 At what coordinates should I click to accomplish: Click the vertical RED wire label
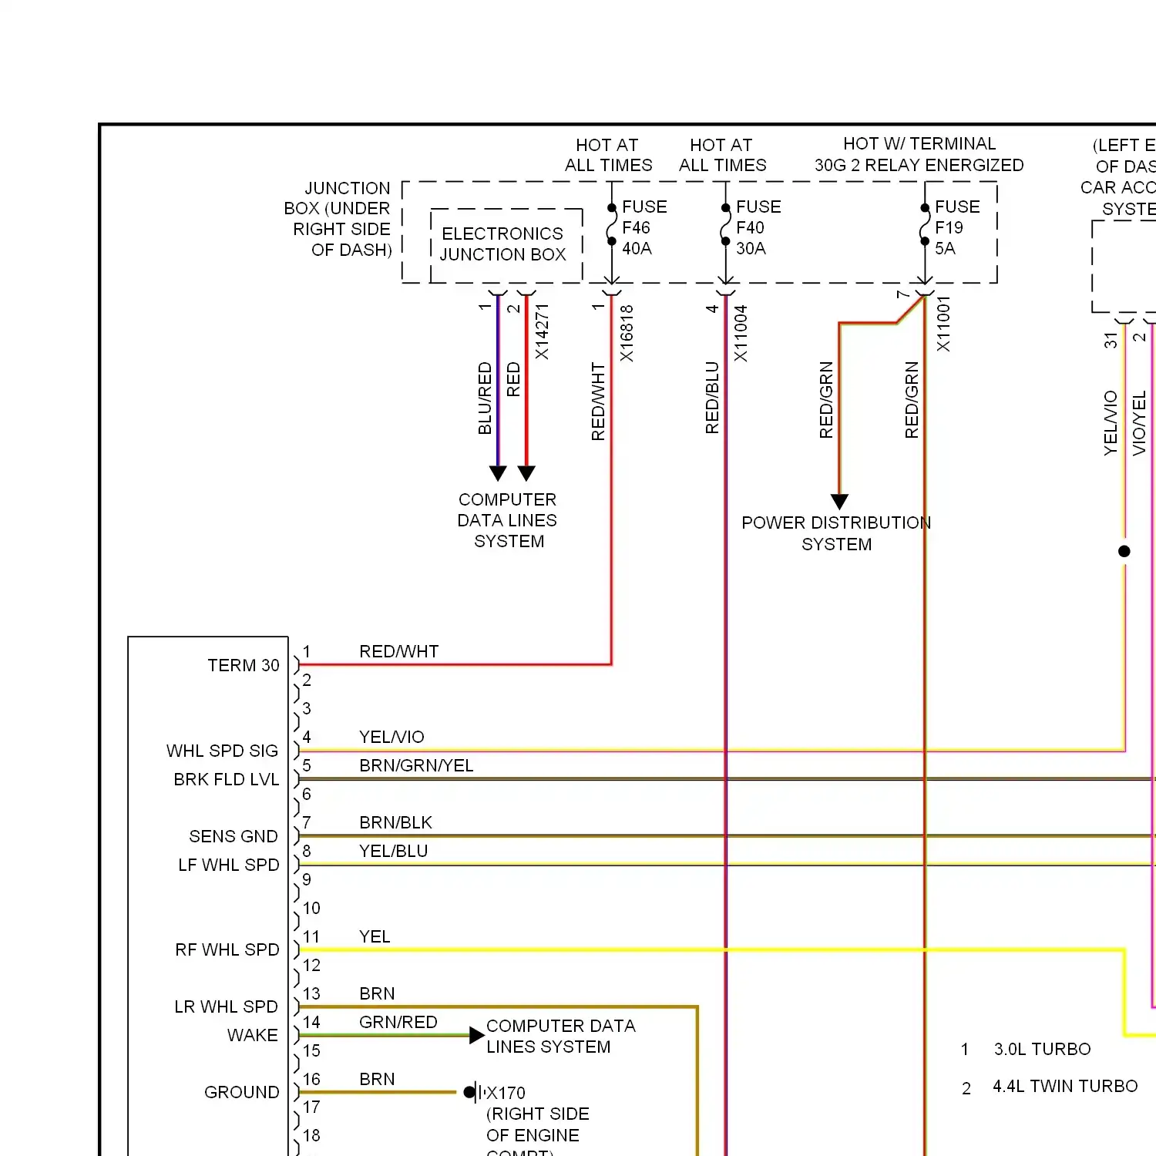513,380
